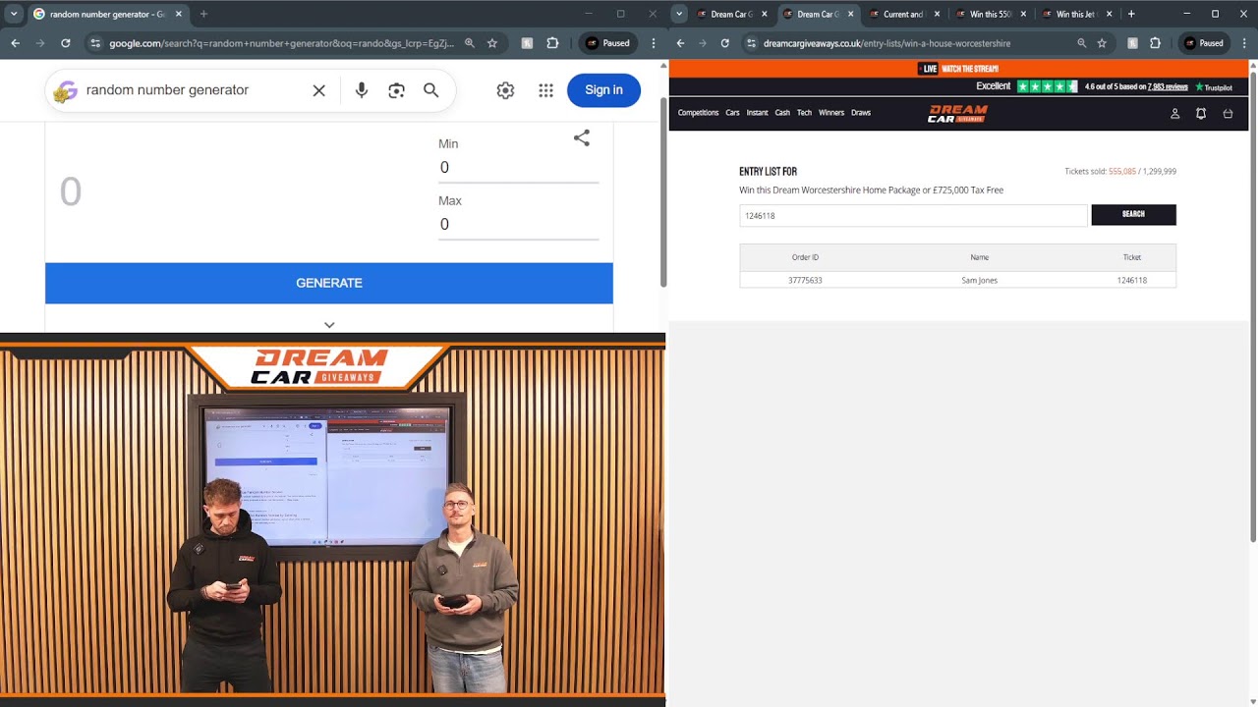This screenshot has width=1258, height=707.
Task: Open Google quick settings gear
Action: [x=505, y=90]
